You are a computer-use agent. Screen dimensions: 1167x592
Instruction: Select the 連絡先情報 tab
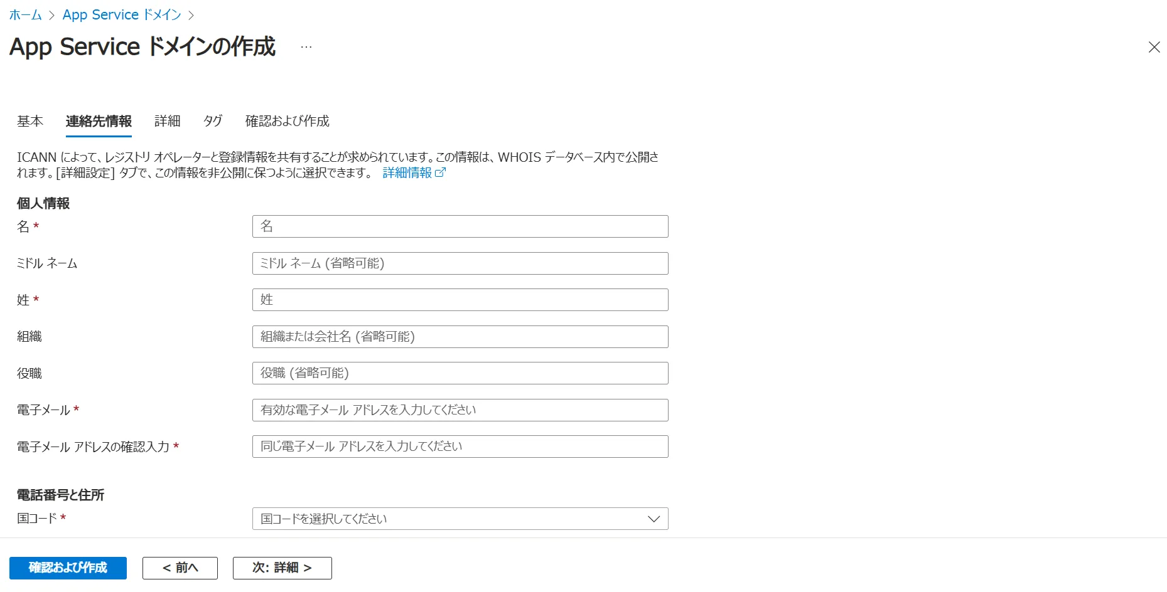[x=99, y=121]
